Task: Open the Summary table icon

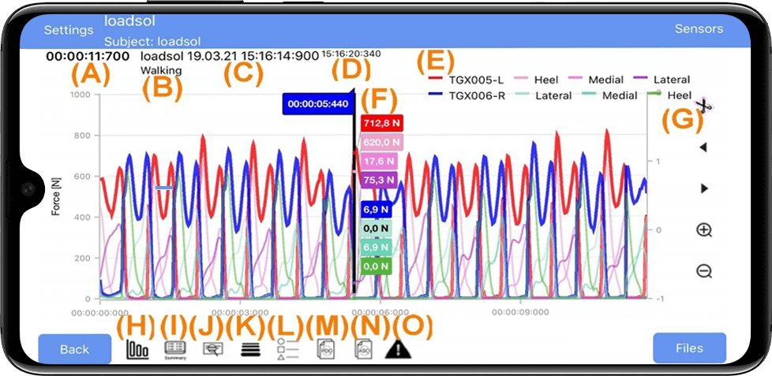Action: pos(174,351)
